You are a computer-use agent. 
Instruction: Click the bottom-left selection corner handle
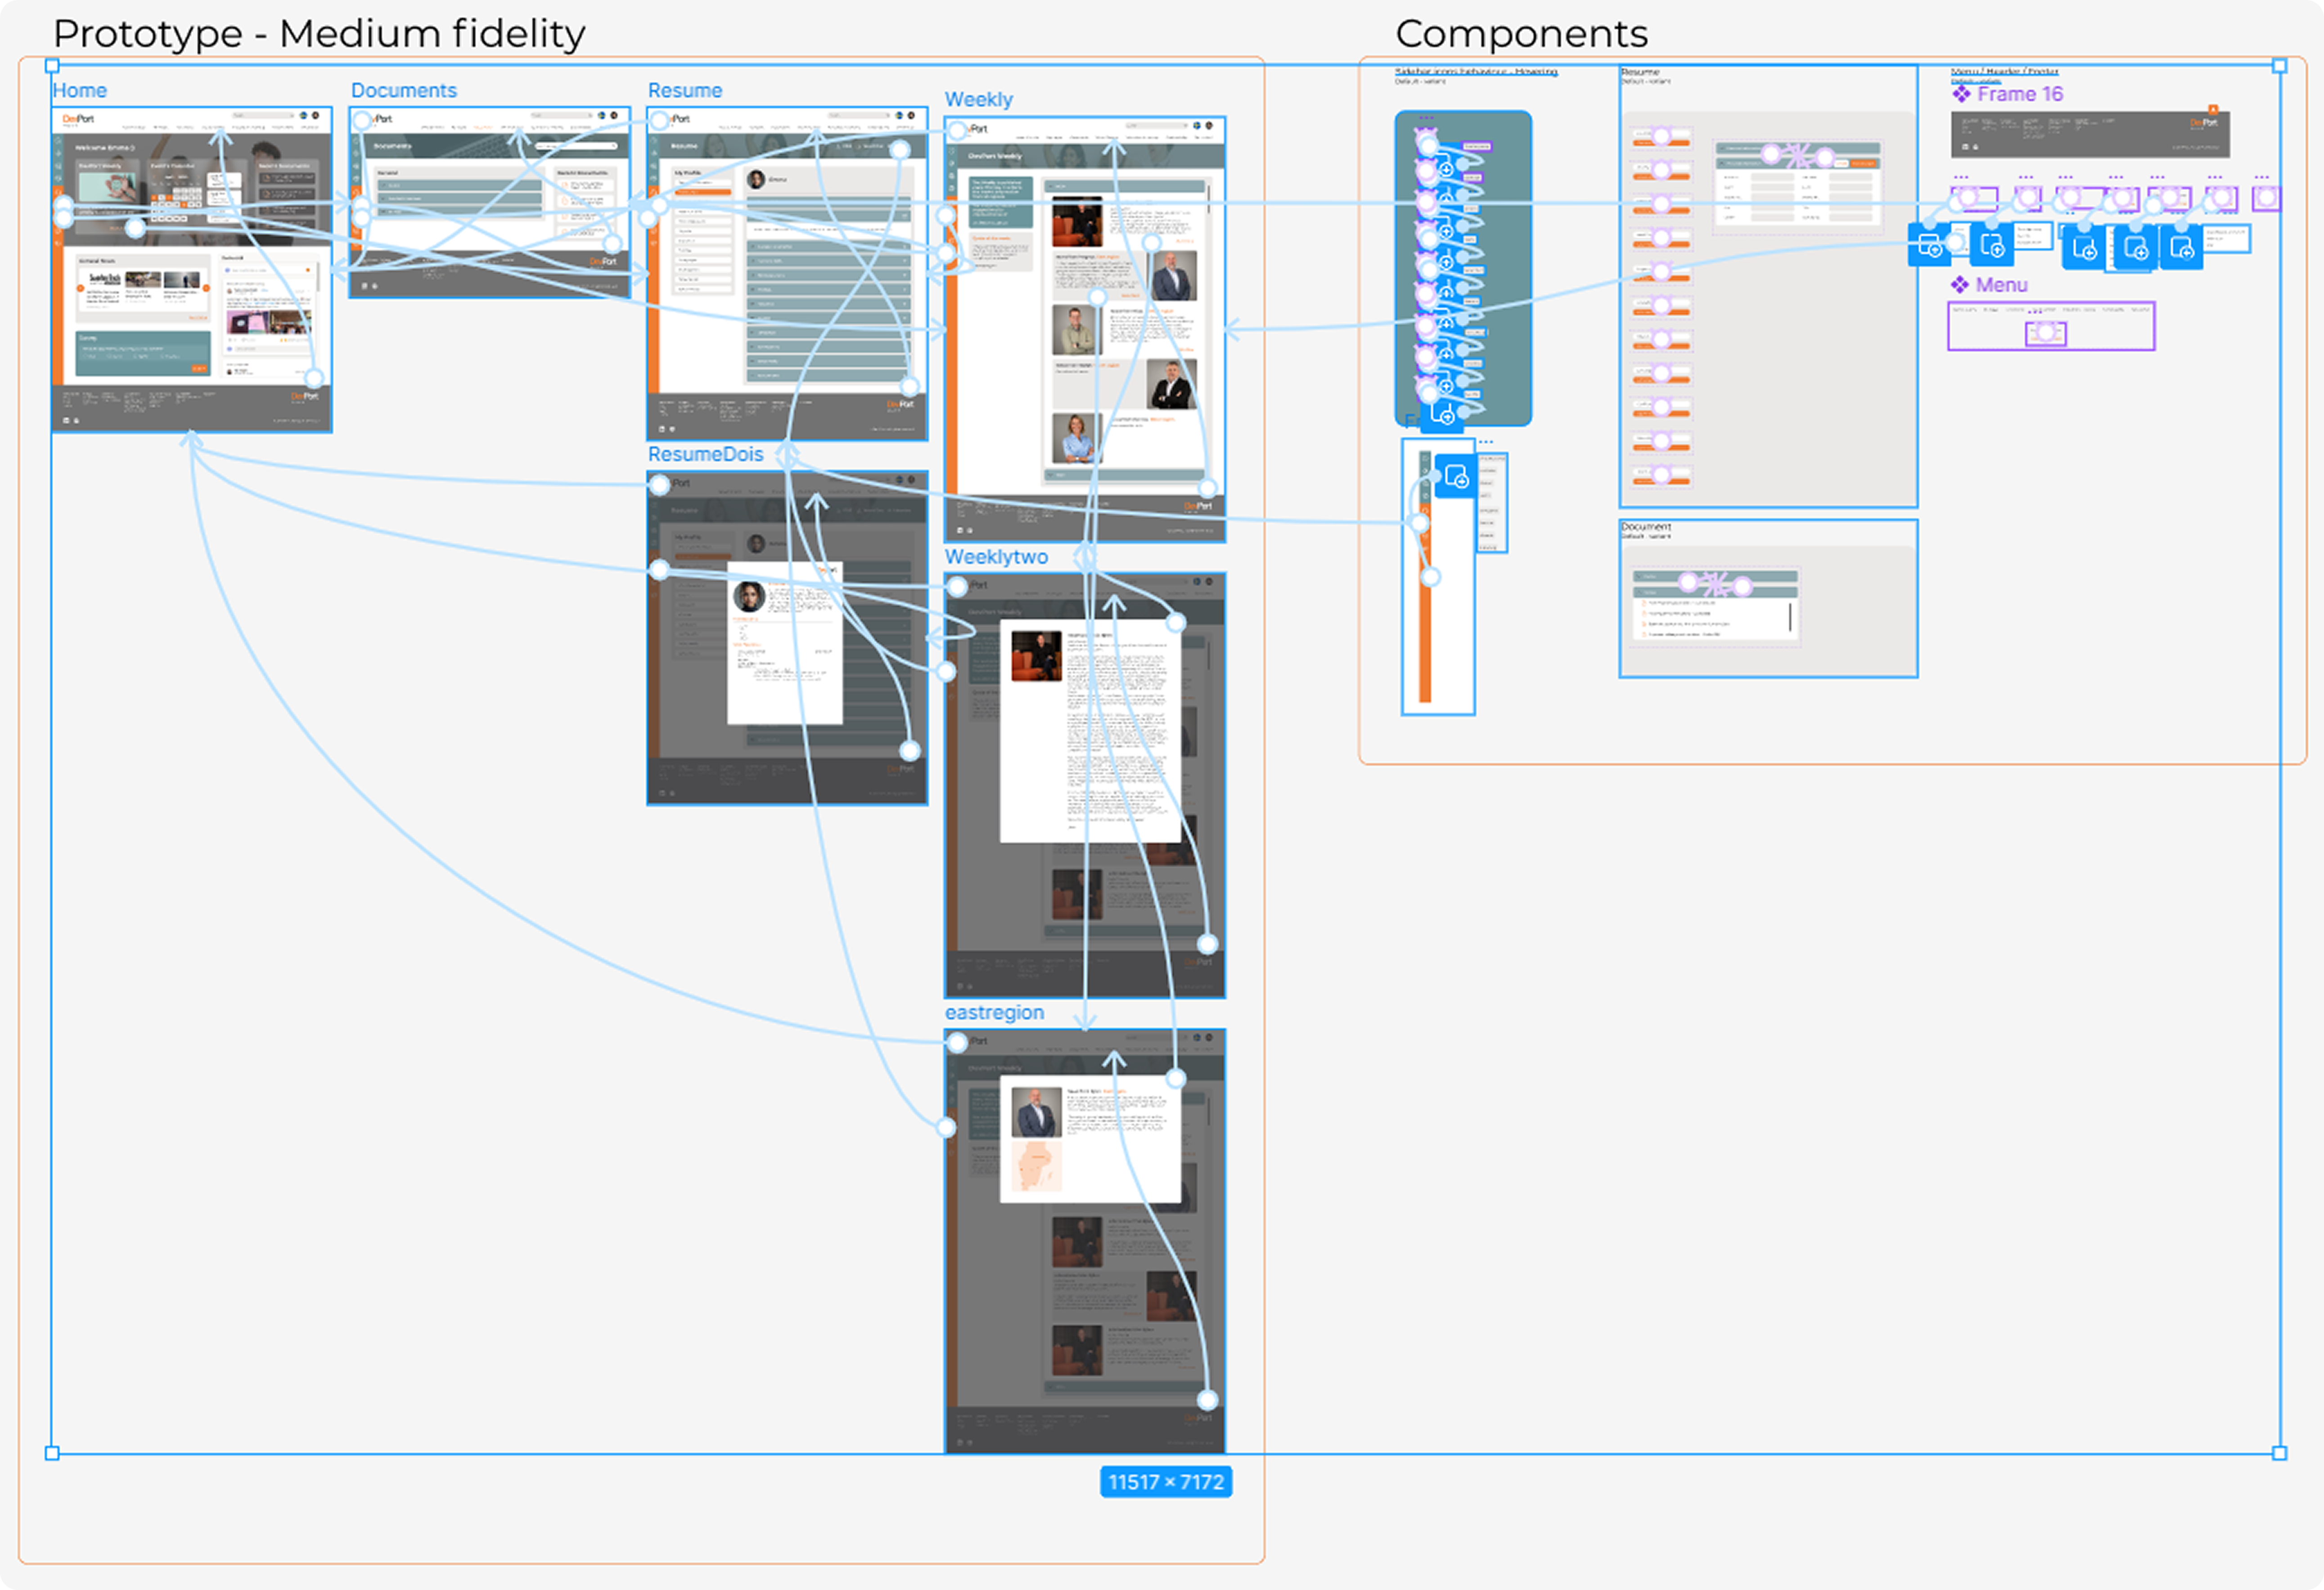(x=52, y=1453)
